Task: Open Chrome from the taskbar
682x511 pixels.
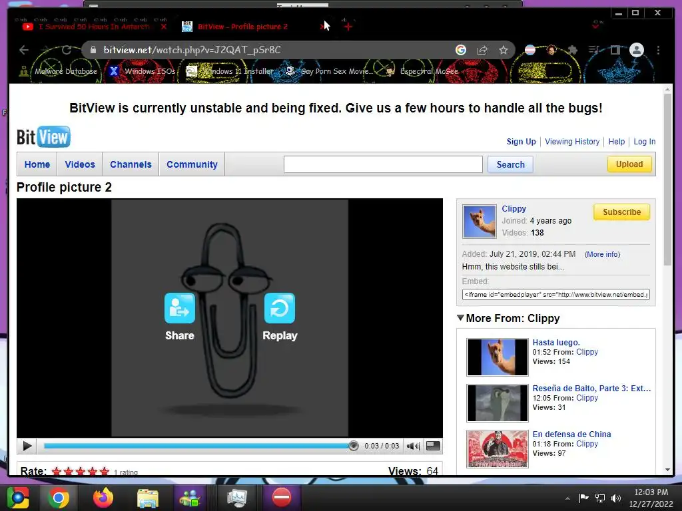Action: 59,498
